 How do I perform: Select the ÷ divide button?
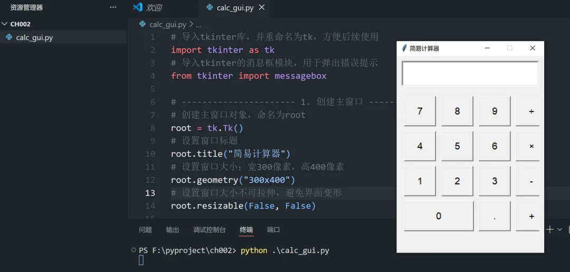(528, 111)
